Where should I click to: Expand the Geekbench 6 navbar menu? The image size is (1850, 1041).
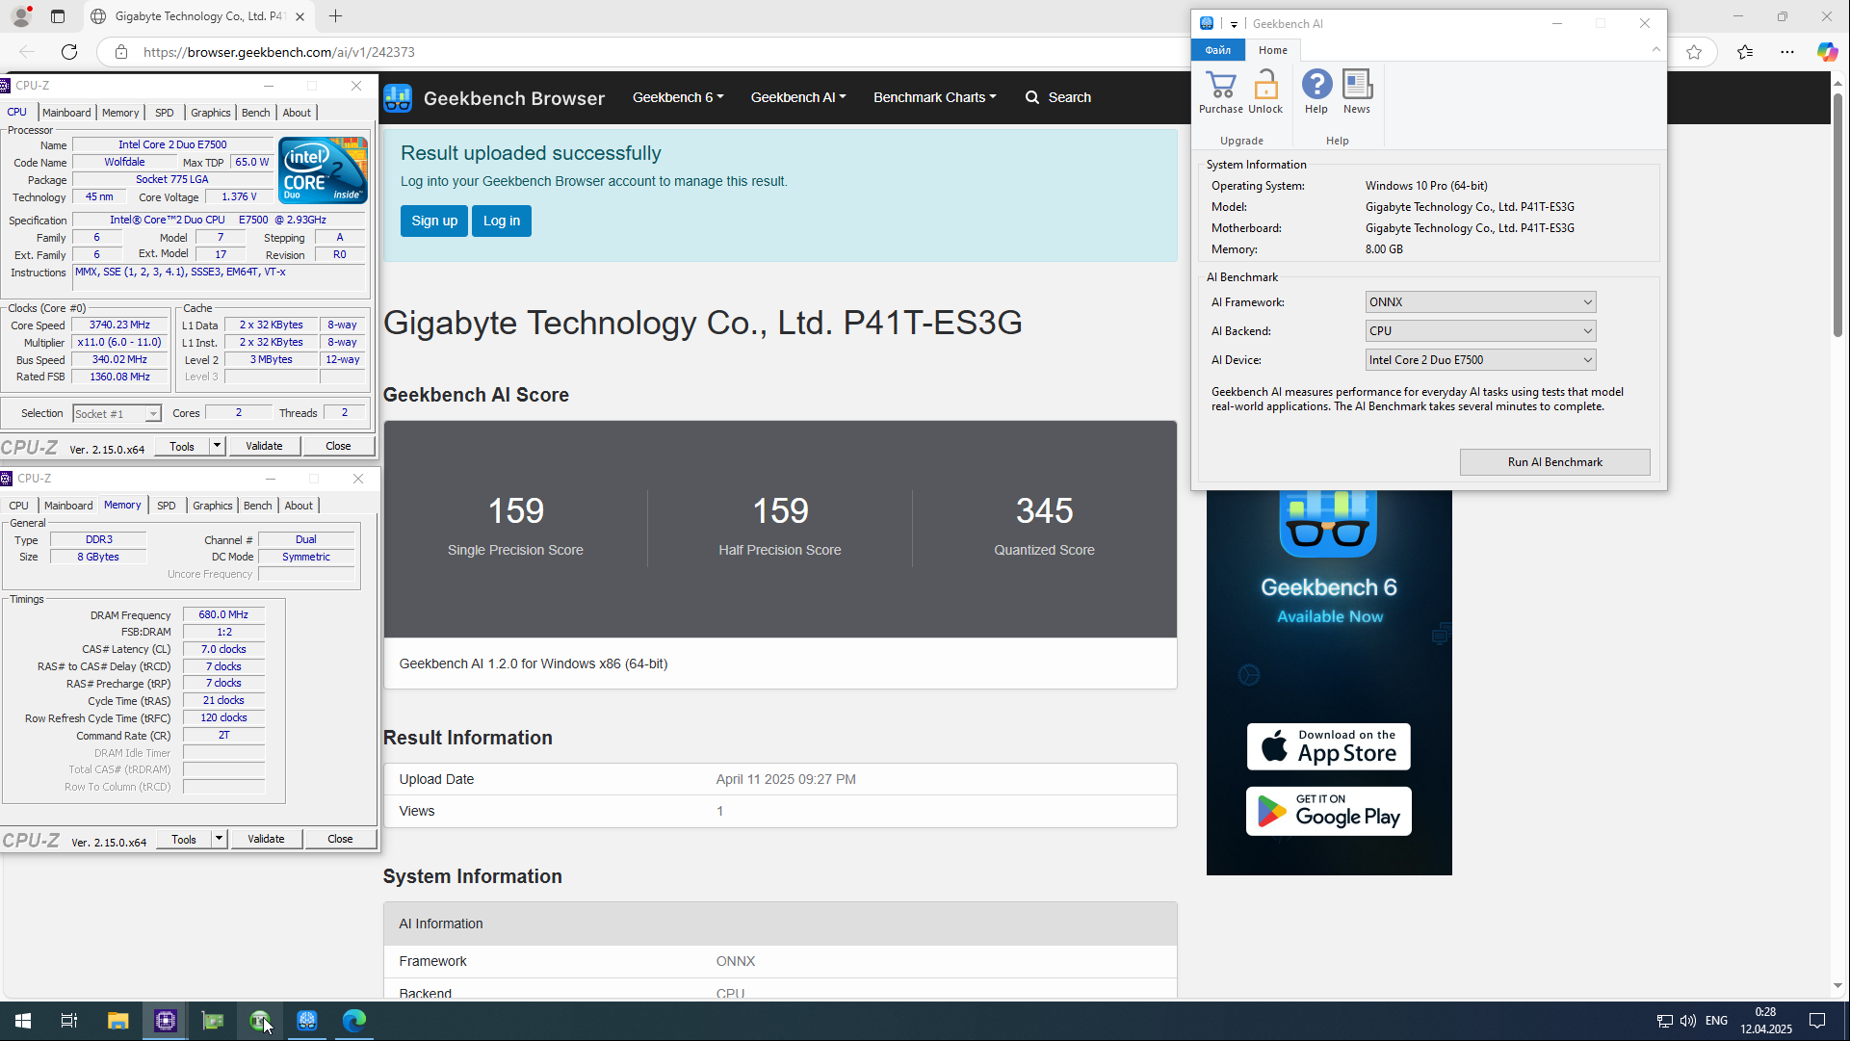click(678, 97)
